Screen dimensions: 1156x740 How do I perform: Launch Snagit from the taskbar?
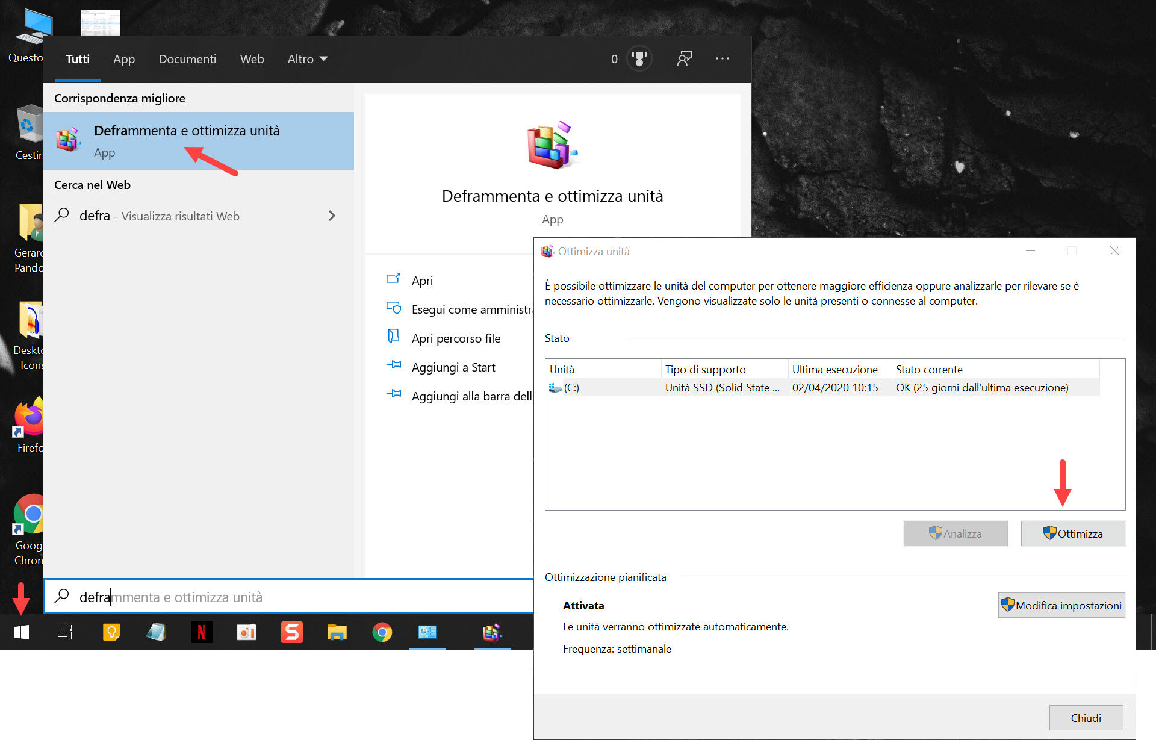tap(291, 632)
